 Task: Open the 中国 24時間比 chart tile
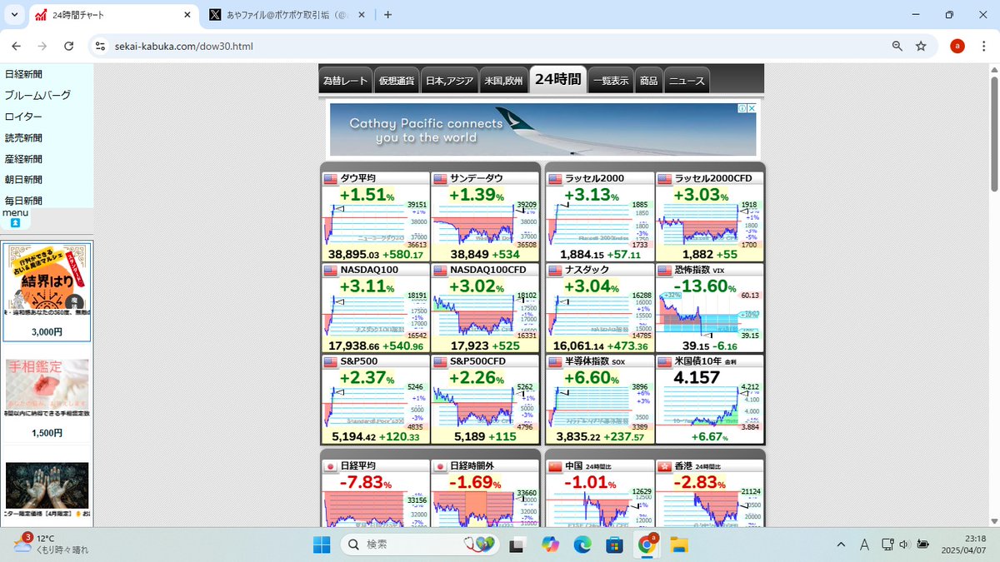point(601,493)
